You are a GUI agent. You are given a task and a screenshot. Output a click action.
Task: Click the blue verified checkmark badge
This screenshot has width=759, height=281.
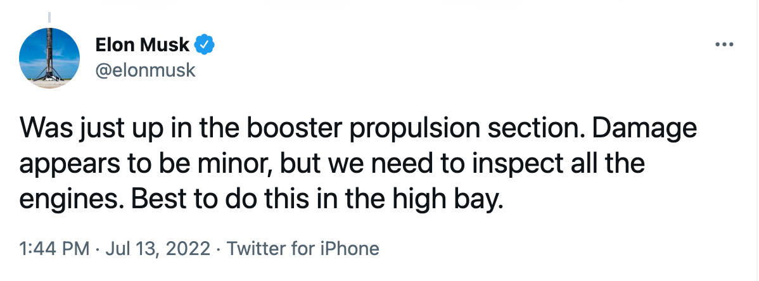[205, 46]
